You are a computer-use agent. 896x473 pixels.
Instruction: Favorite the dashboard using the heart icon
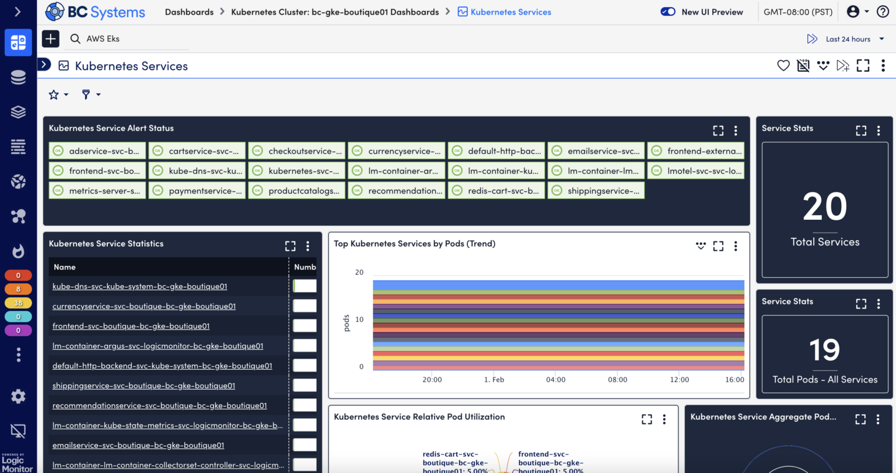pyautogui.click(x=783, y=65)
